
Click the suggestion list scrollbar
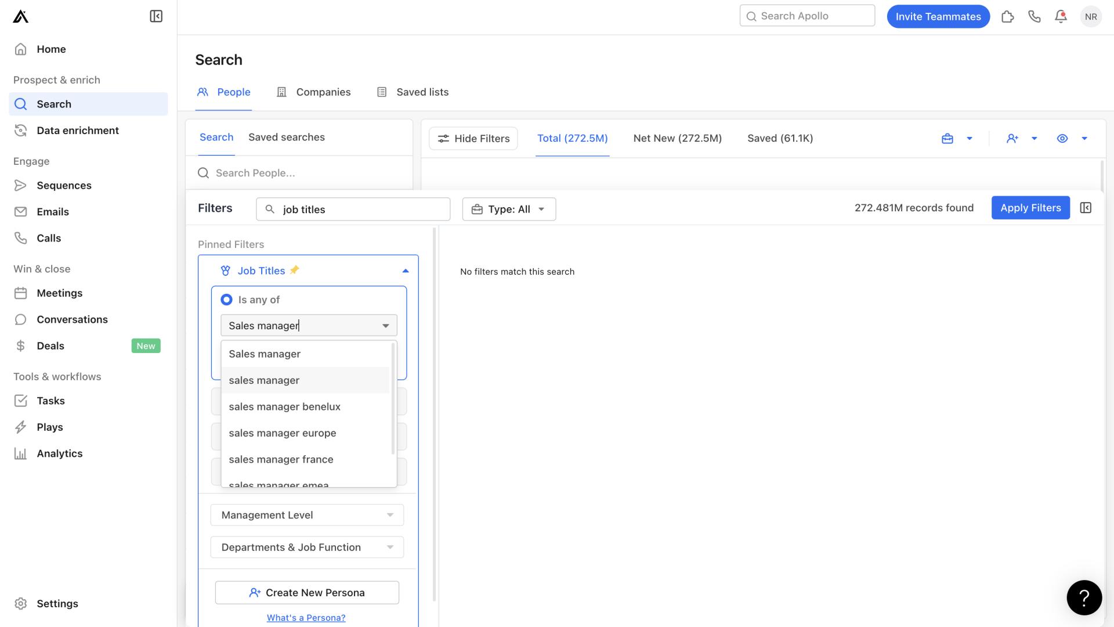(x=393, y=398)
